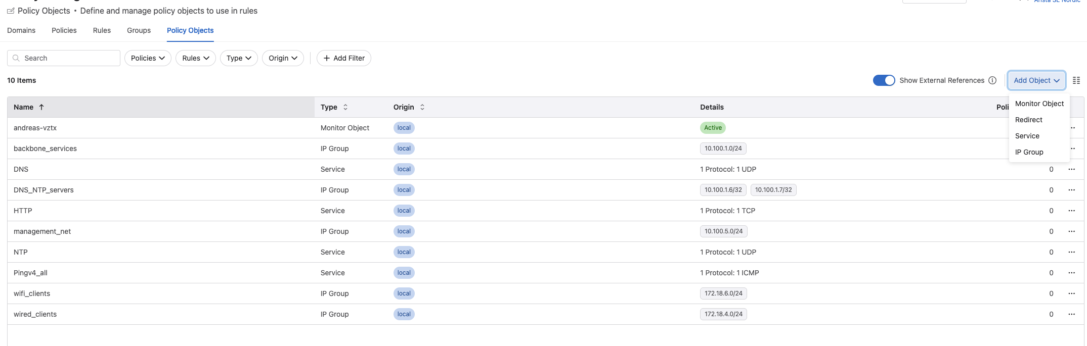Screen dimensions: 1087x346
Task: Open the more actions menu for HTTP row
Action: click(1071, 211)
